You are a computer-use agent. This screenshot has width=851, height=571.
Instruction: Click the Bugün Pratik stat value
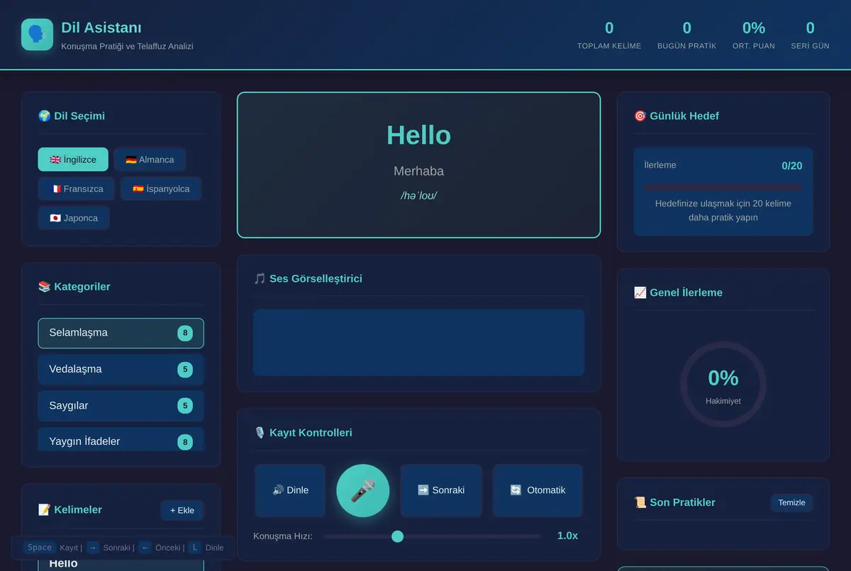coord(687,28)
